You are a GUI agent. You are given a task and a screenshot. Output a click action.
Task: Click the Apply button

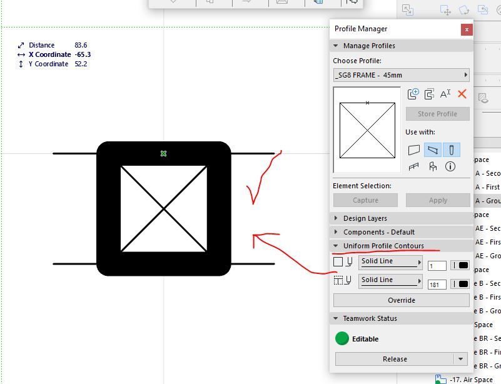click(438, 200)
